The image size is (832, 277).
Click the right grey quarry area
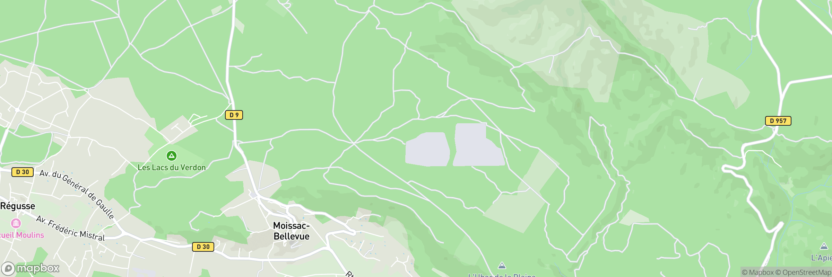tap(479, 145)
